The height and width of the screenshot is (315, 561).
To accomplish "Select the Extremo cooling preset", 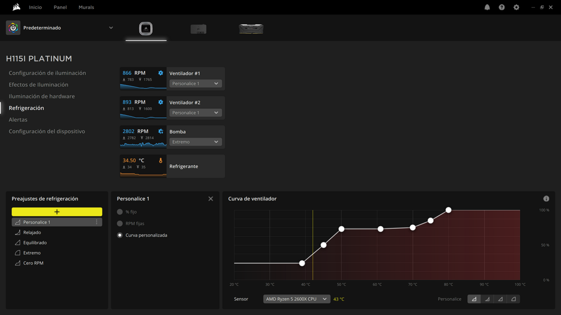I will tap(32, 253).
